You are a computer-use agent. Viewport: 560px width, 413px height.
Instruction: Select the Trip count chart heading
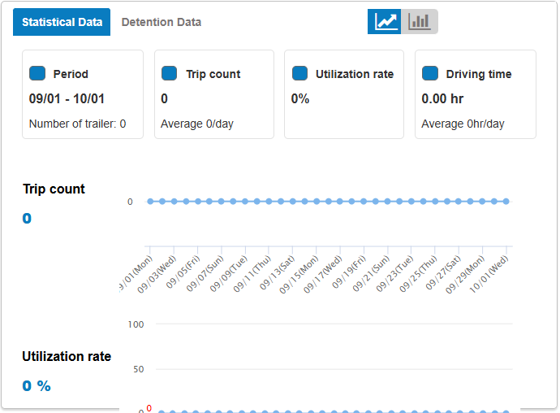(x=54, y=189)
